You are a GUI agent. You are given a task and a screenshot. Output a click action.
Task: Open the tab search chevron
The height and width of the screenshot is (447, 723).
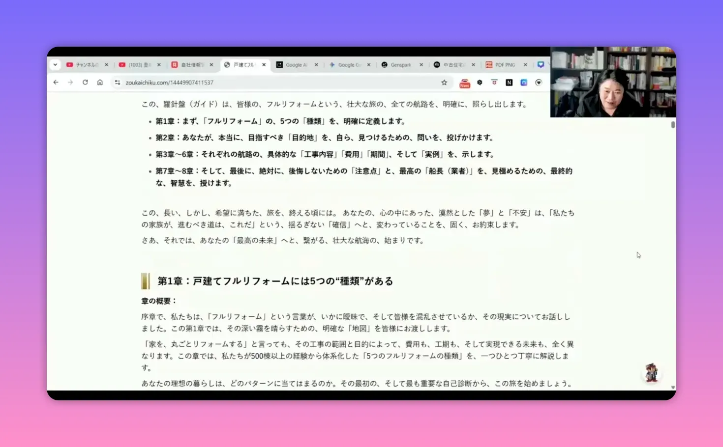point(55,64)
